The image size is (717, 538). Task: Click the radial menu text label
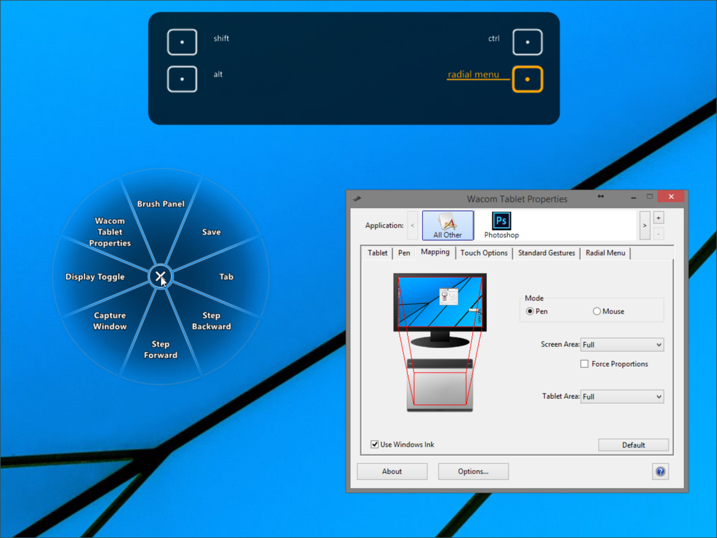[x=474, y=75]
